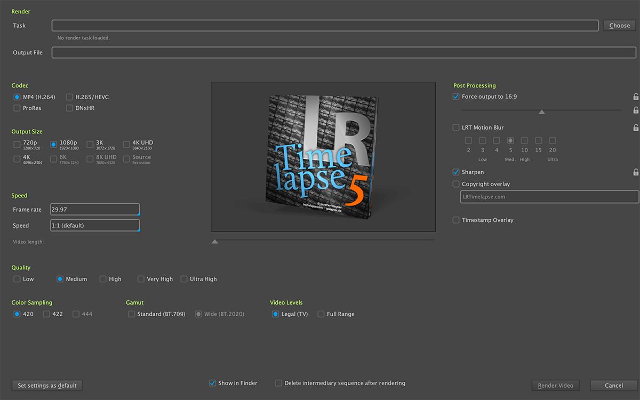The width and height of the screenshot is (640, 400).
Task: Select the ProRes codec
Action: pyautogui.click(x=17, y=108)
